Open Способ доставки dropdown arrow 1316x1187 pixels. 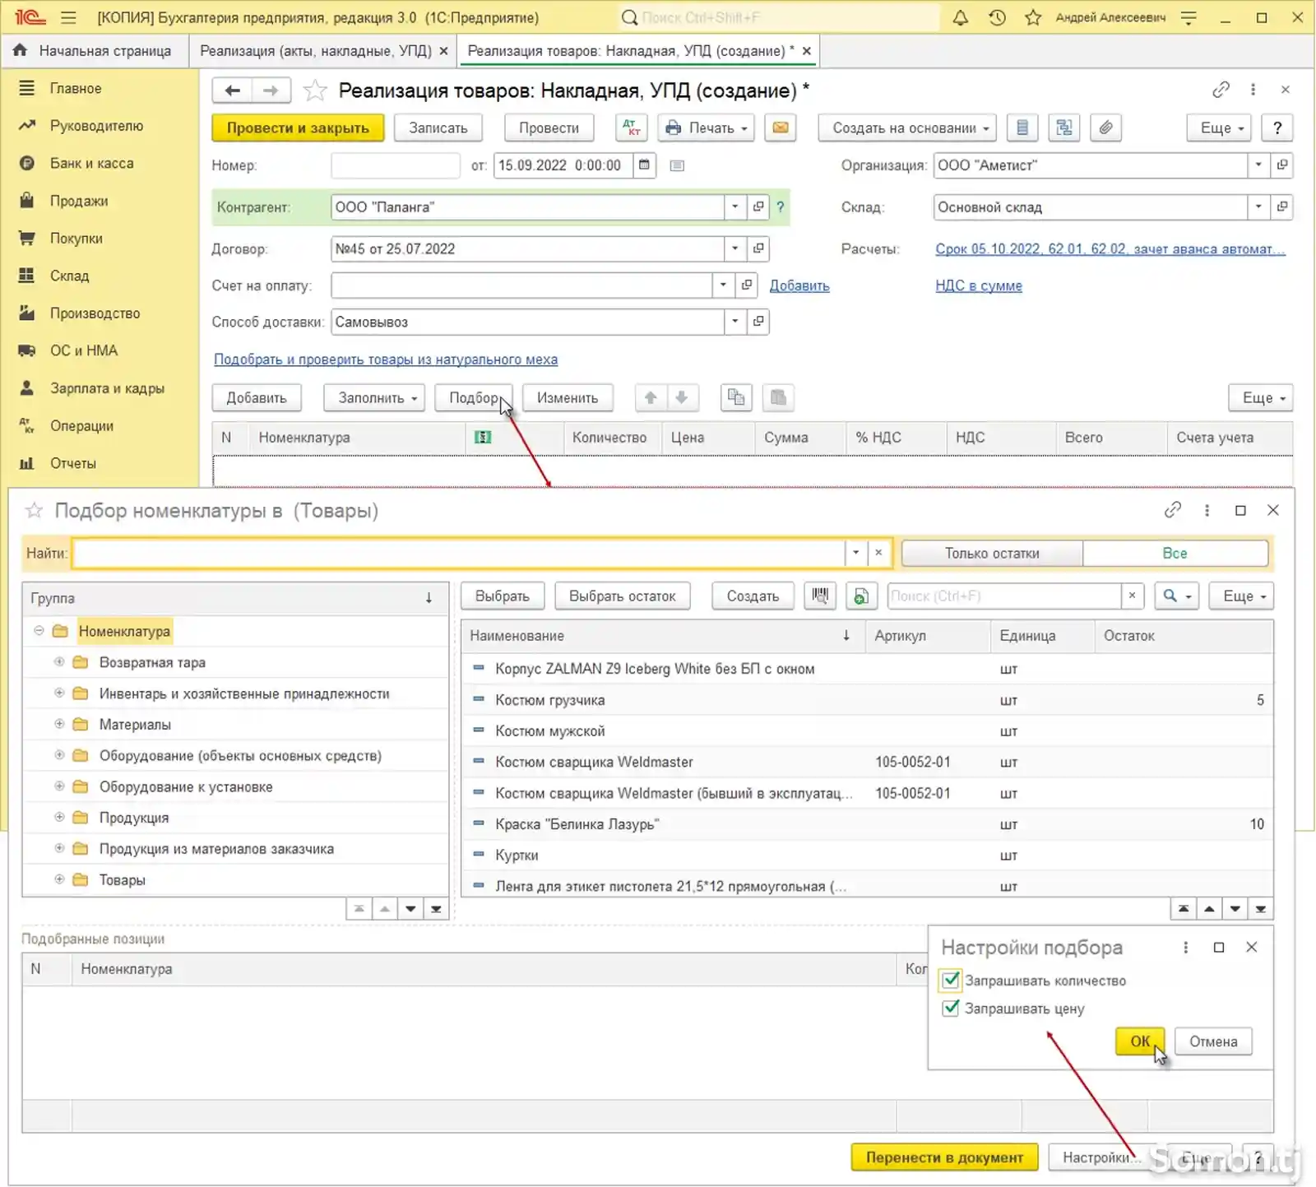tap(735, 322)
